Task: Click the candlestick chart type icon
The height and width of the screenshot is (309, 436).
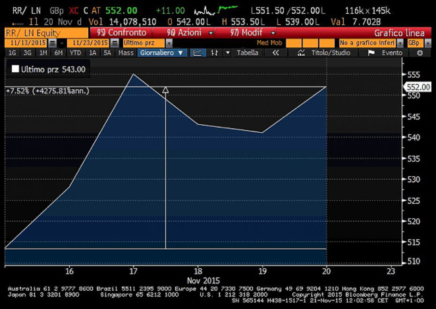Action: [214, 53]
